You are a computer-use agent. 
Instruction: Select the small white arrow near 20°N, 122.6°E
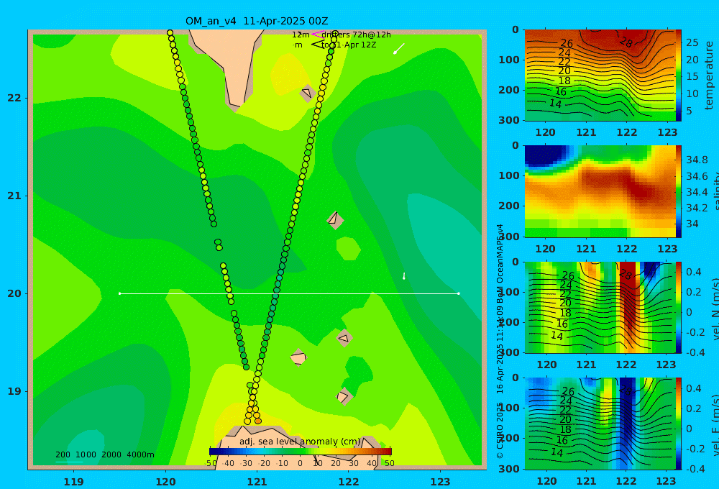[x=404, y=275]
